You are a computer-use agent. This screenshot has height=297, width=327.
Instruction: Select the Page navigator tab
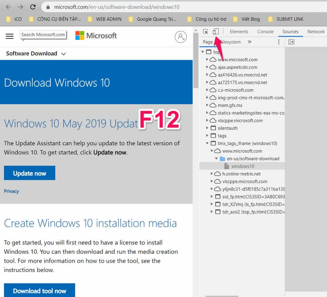coord(208,42)
